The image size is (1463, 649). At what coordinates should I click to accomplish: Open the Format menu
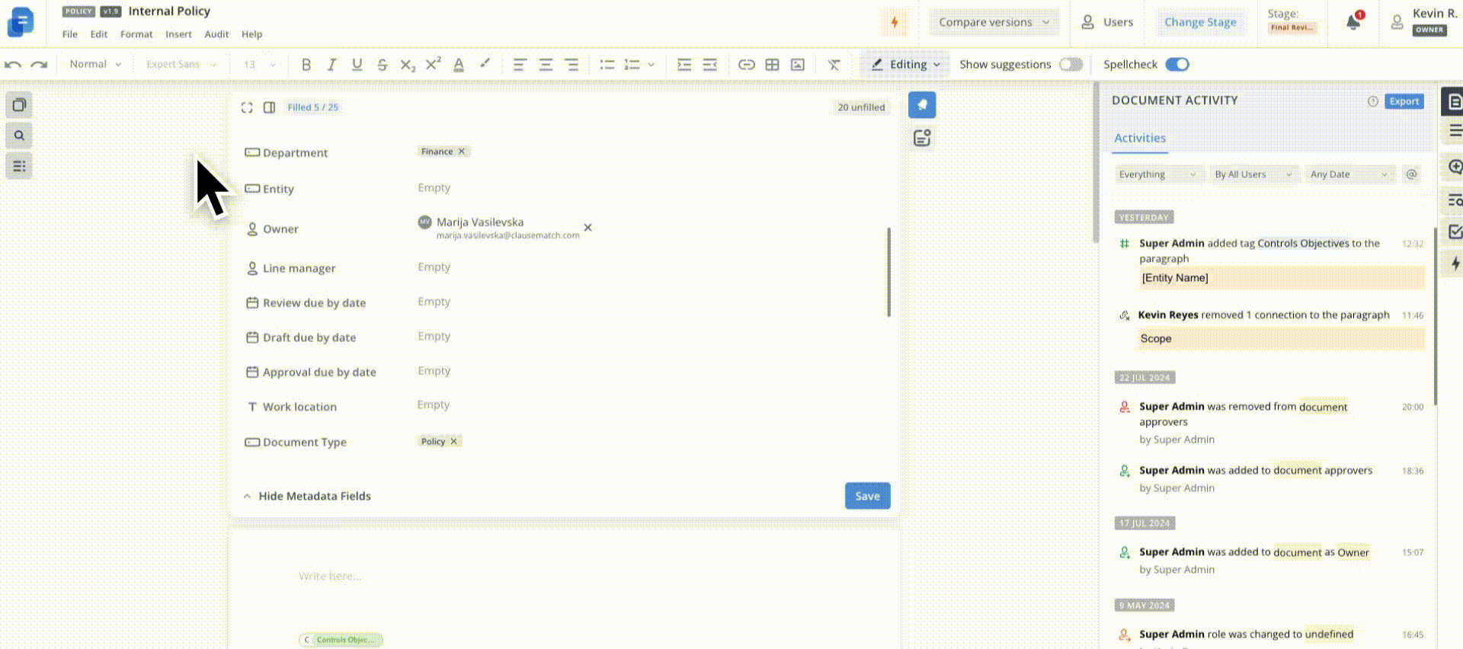point(136,34)
